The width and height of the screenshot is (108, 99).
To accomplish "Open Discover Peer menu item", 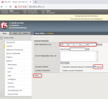I will click(x=18, y=94).
